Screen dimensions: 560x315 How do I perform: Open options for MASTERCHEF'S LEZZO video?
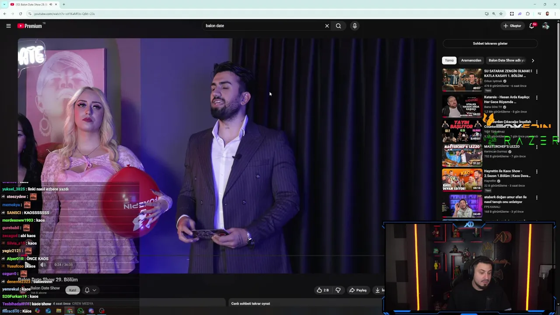(537, 147)
